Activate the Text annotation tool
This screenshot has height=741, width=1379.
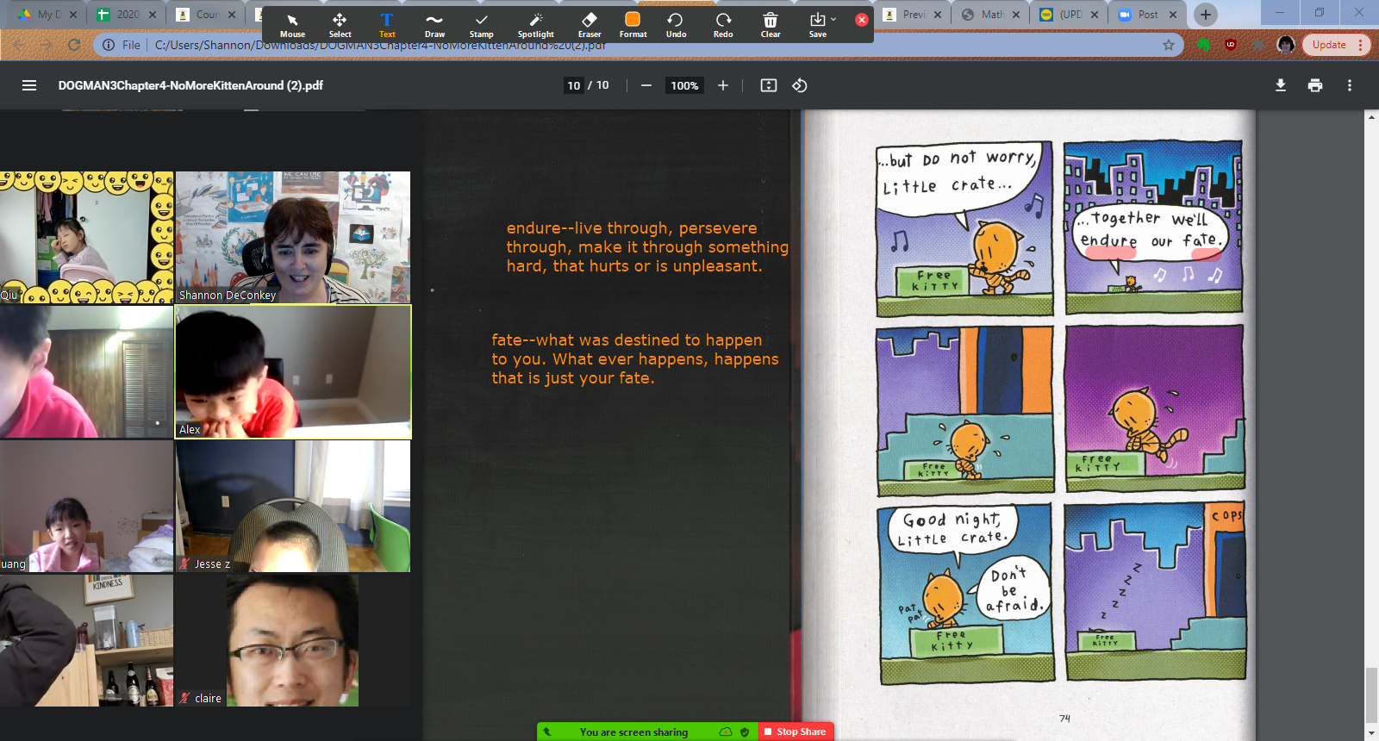(x=387, y=25)
